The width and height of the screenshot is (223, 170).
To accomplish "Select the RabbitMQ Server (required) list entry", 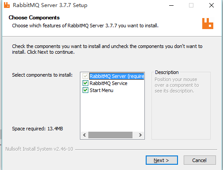I will 117,76.
